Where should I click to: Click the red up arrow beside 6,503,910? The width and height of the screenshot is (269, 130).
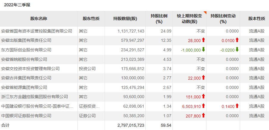coord(203,106)
